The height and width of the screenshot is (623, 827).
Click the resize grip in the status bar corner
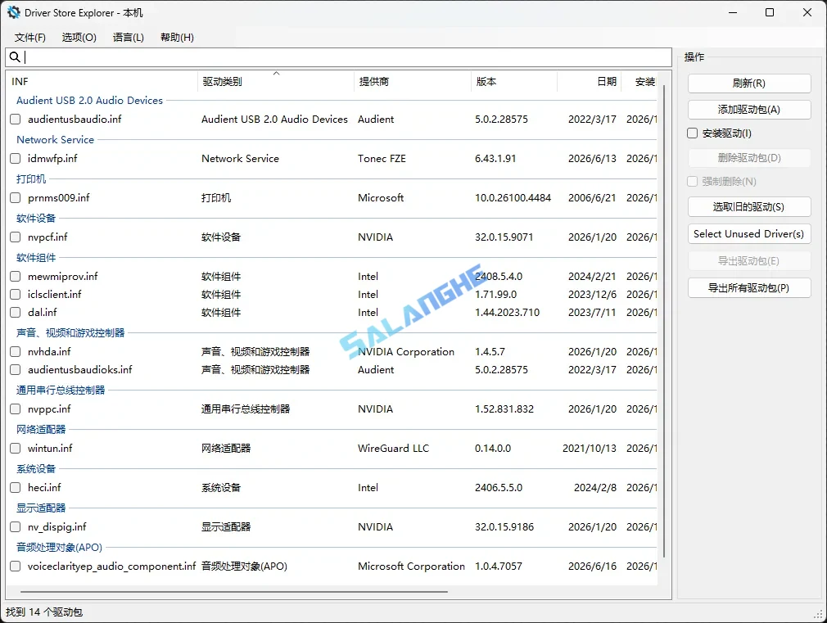[819, 615]
